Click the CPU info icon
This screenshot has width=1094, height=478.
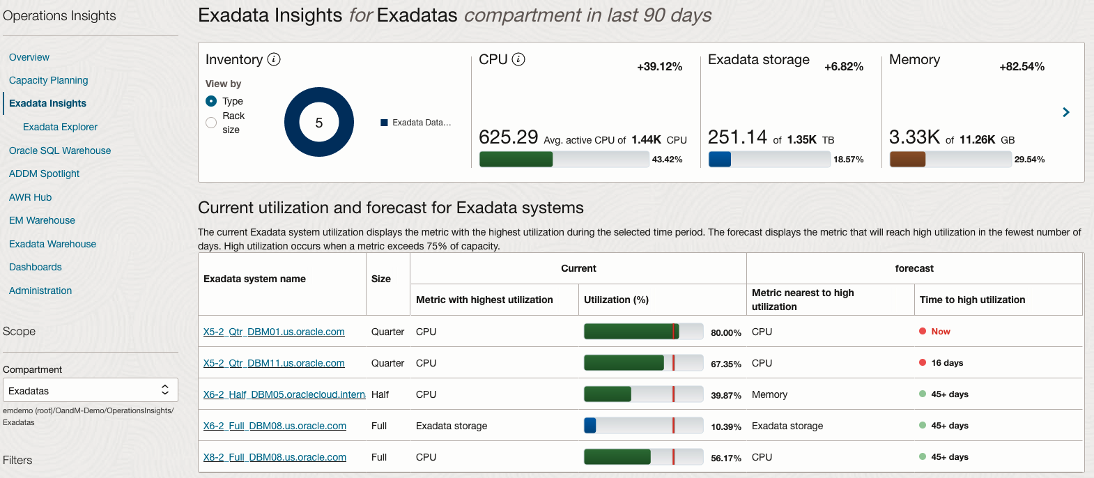(x=518, y=59)
